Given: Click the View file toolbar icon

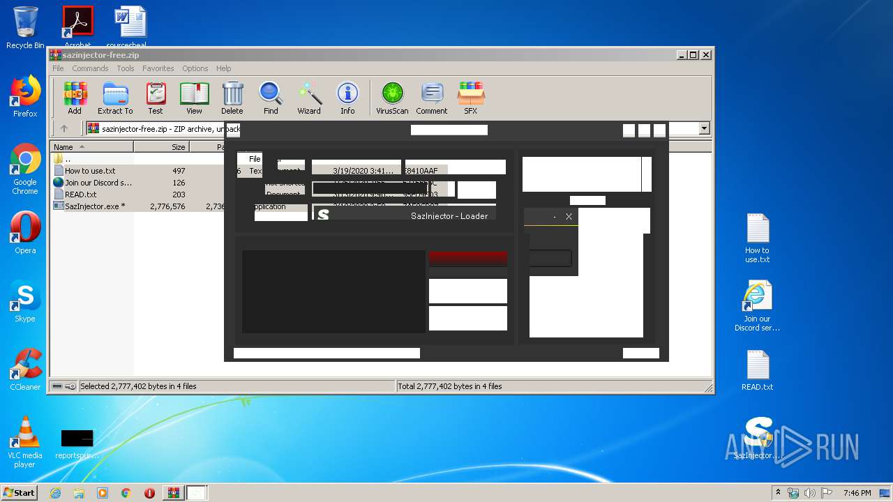Looking at the screenshot, I should pyautogui.click(x=194, y=98).
